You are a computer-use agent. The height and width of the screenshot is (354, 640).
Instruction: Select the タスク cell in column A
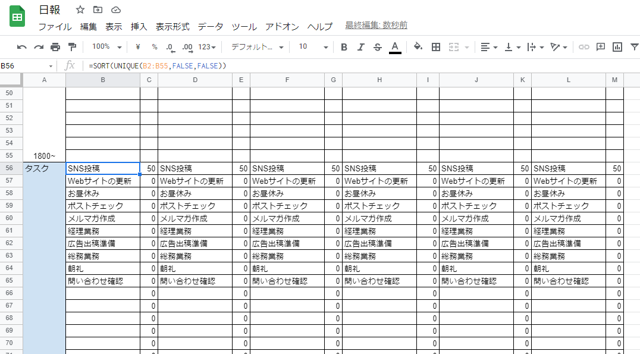(44, 168)
